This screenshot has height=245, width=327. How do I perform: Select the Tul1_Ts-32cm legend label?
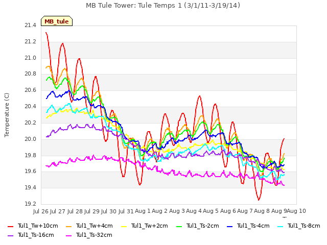(x=94, y=235)
